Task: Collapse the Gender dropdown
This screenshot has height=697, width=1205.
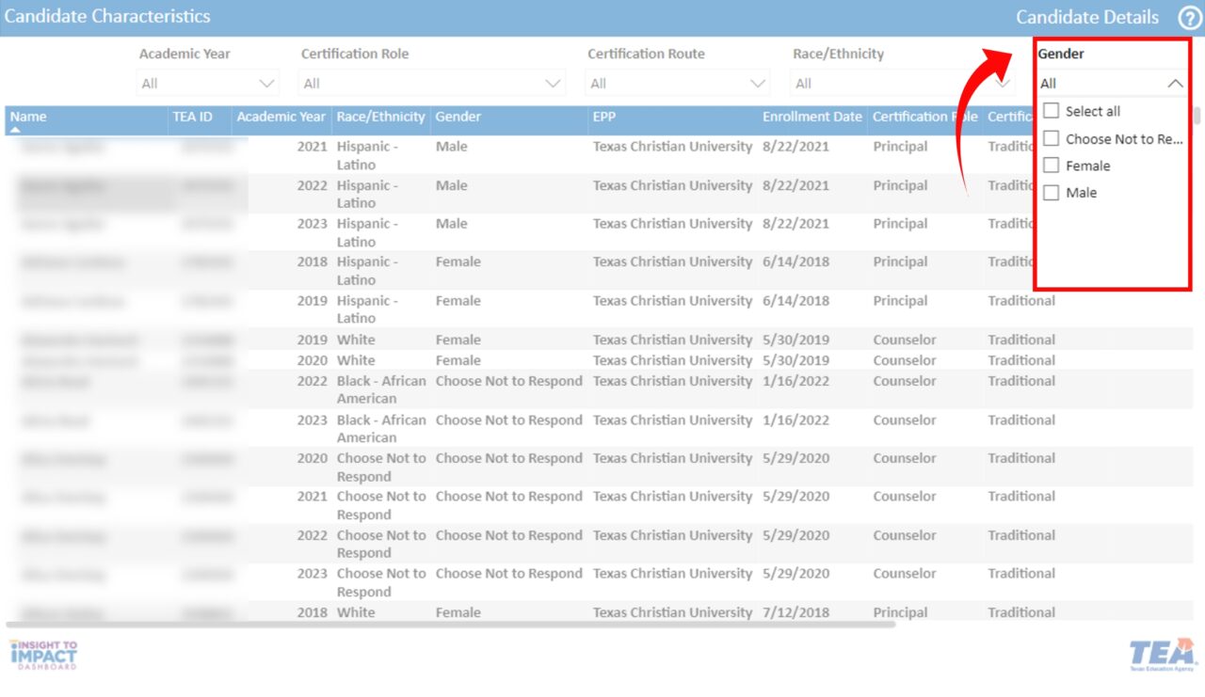Action: [x=1174, y=84]
